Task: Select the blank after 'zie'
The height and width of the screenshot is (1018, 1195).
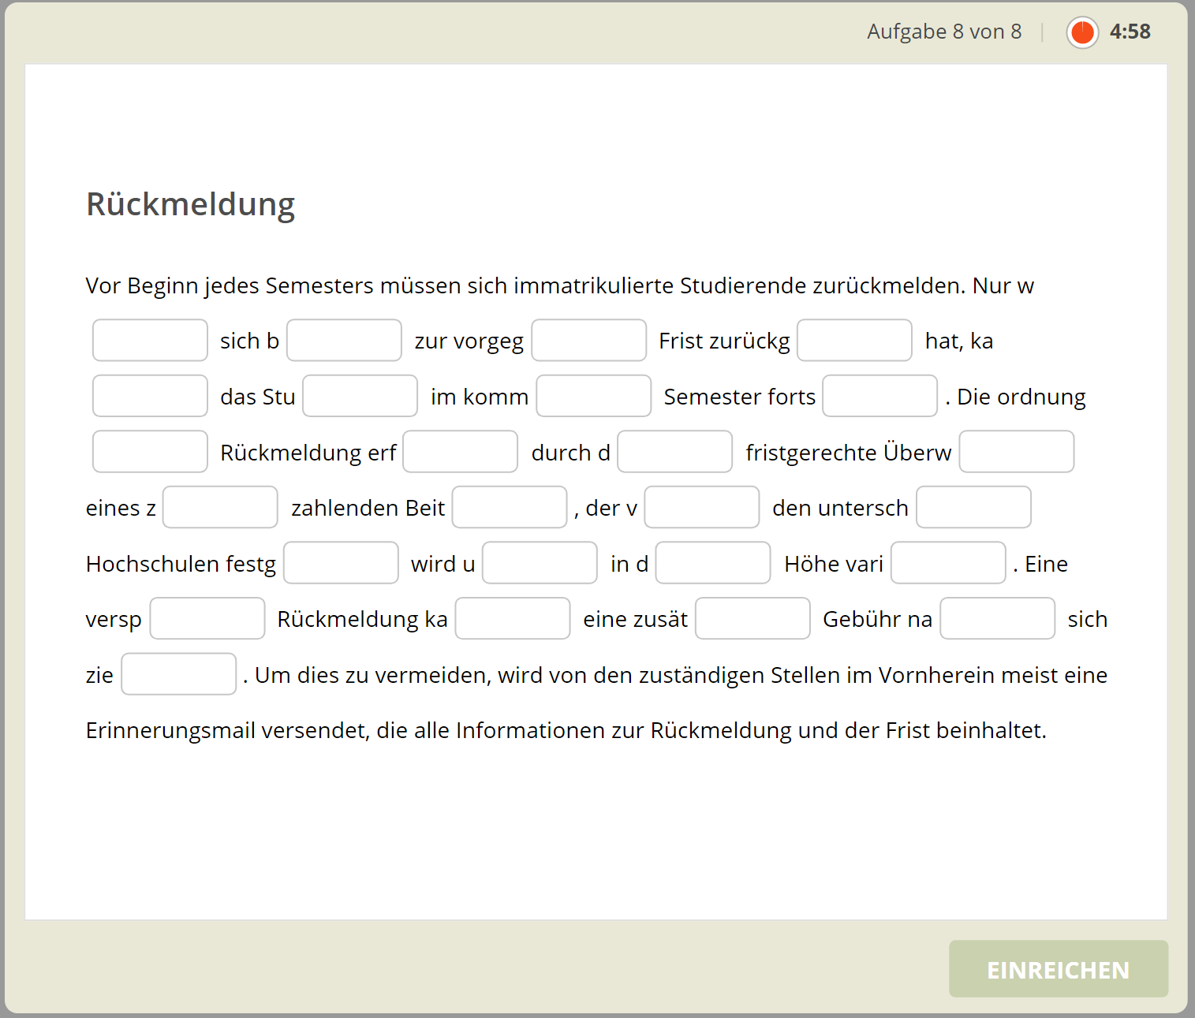Action: pos(178,674)
